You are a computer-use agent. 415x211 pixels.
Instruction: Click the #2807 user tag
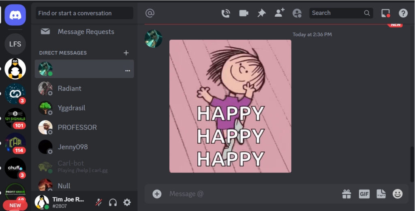coord(60,206)
